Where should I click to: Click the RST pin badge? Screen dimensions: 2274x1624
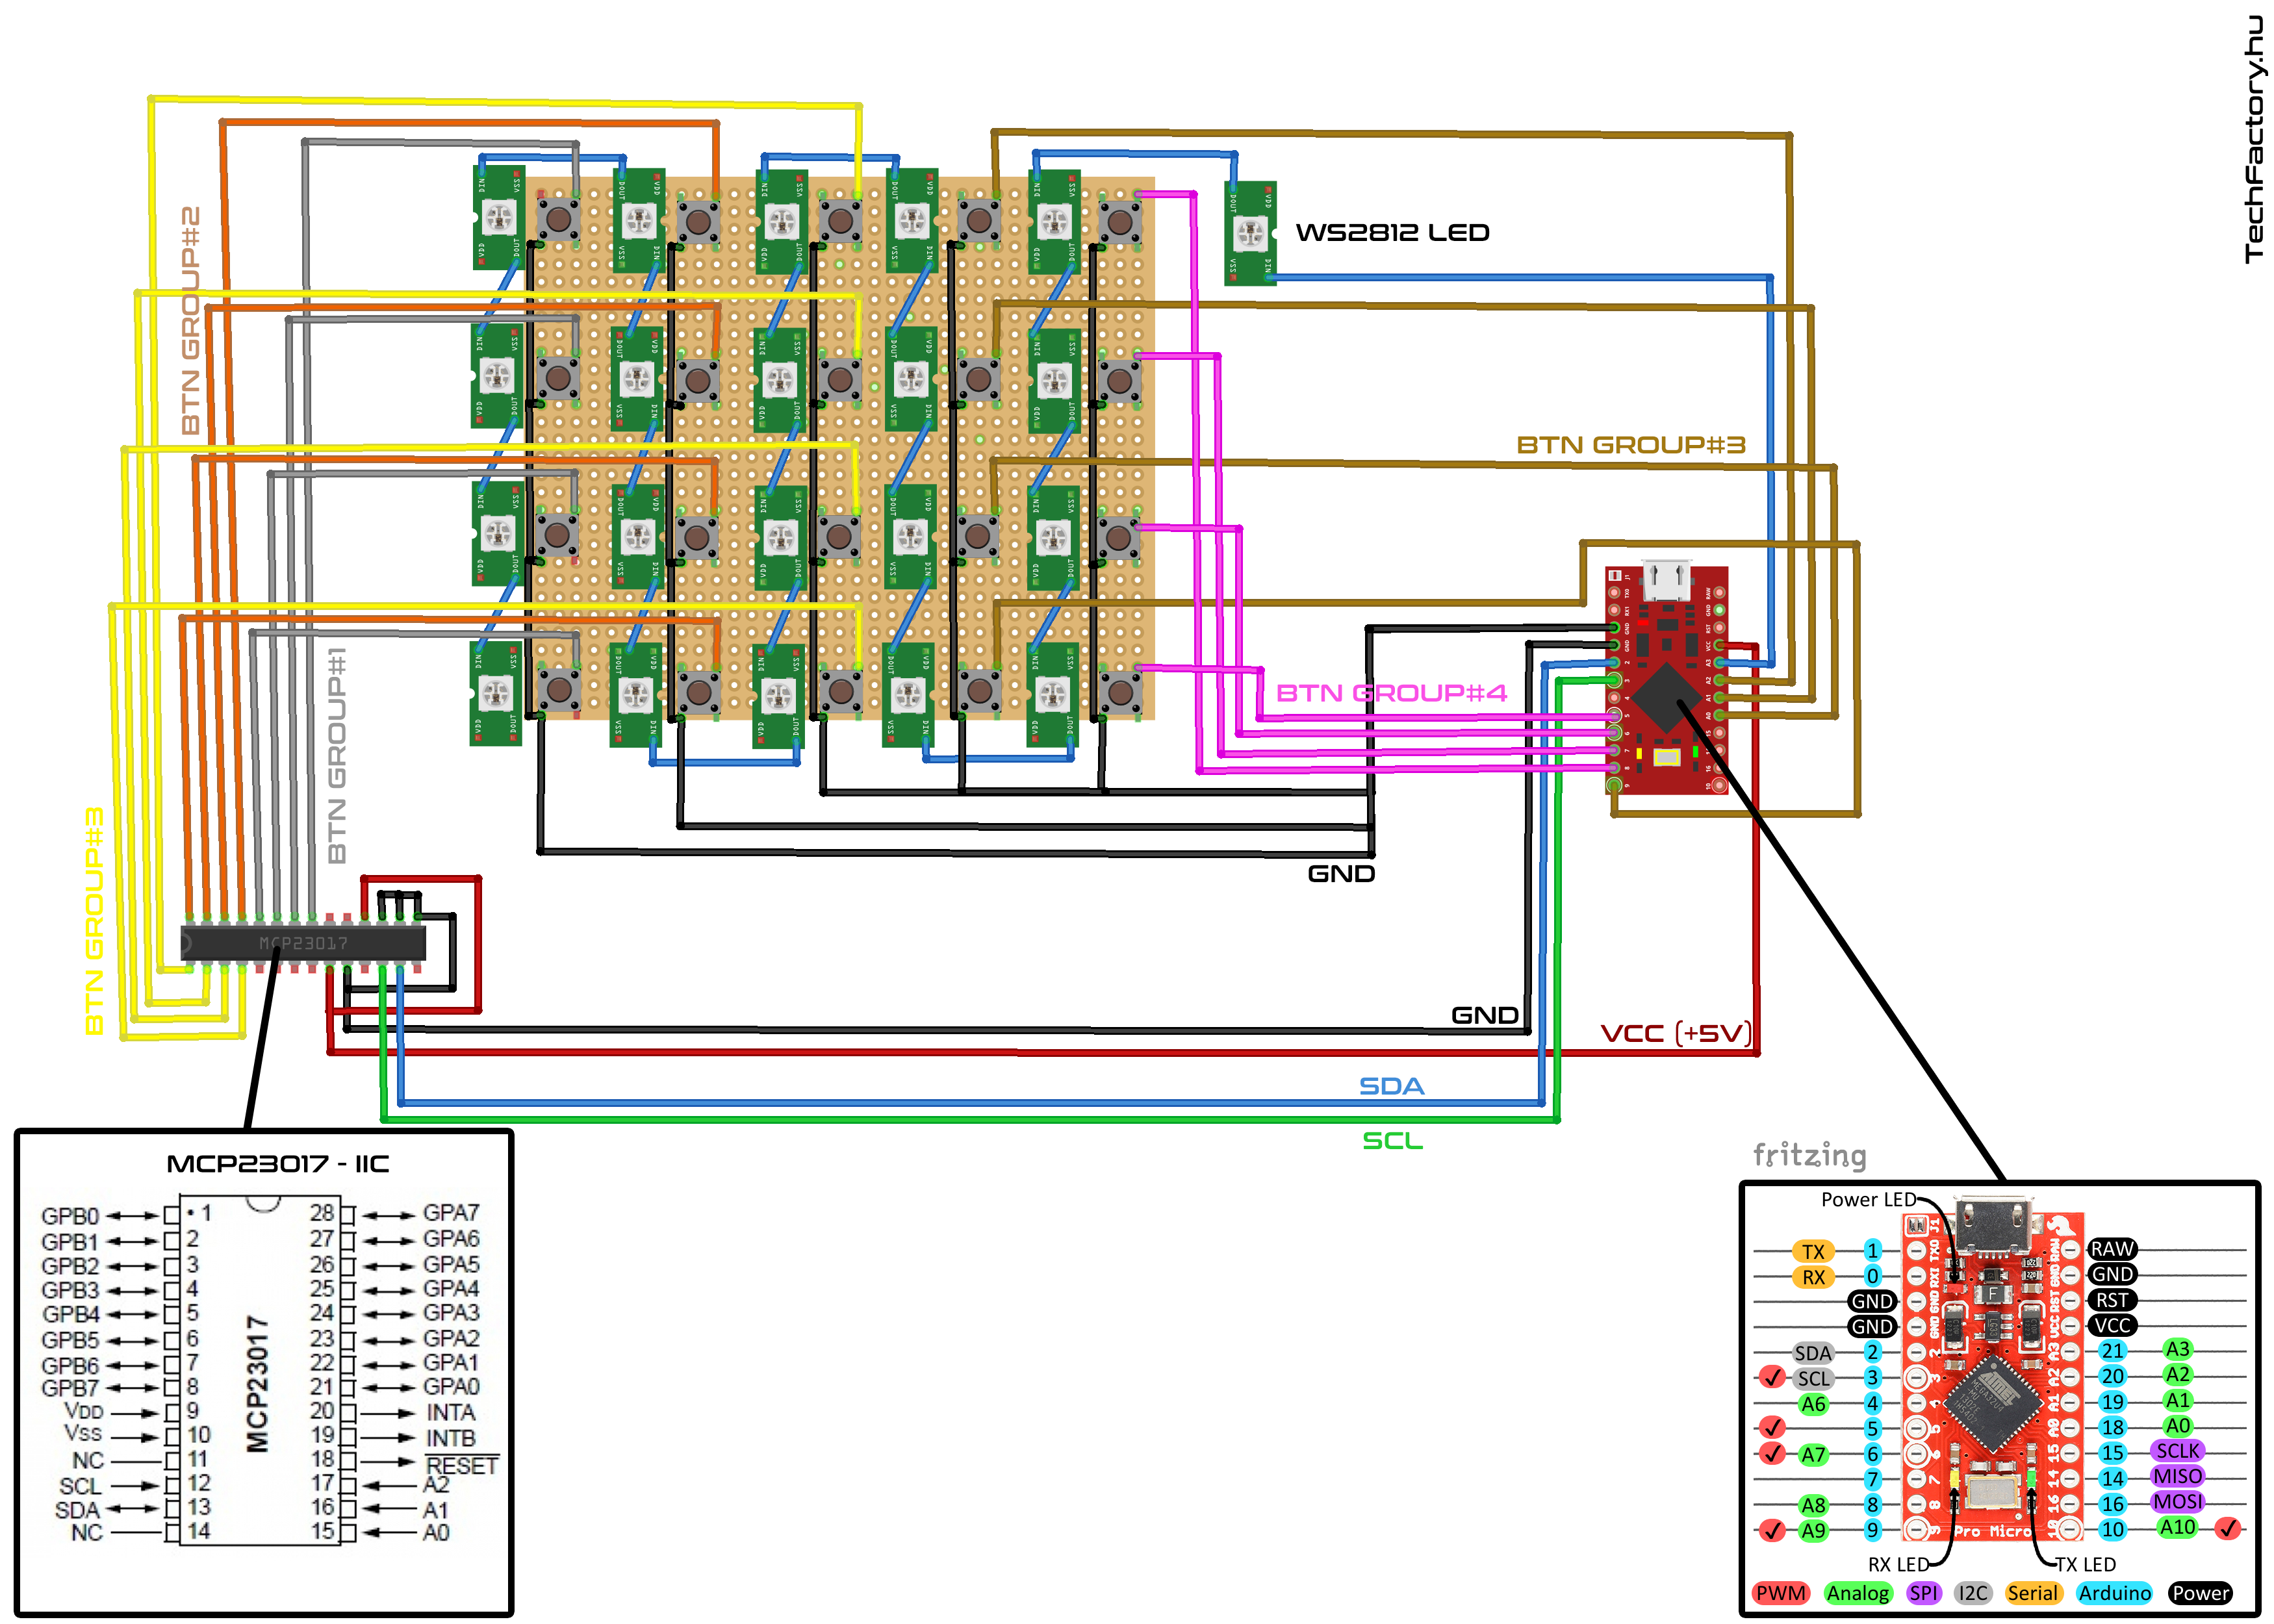[x=2112, y=1300]
